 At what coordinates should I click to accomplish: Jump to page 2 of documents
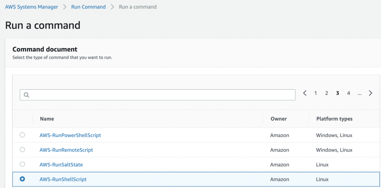click(326, 93)
